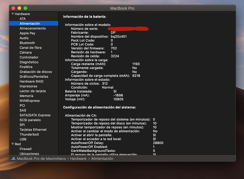This screenshot has width=244, height=179.
Task: Click the Fabricante value DP
Action: (113, 33)
